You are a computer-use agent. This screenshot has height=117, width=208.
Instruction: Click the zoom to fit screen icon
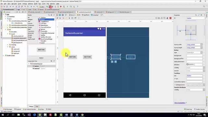[x=164, y=18]
